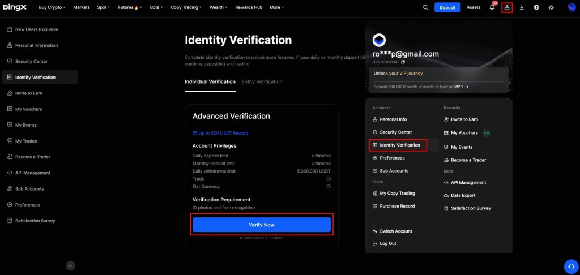This screenshot has height=275, width=580.
Task: Open Preferences in sidebar
Action: [x=40, y=204]
